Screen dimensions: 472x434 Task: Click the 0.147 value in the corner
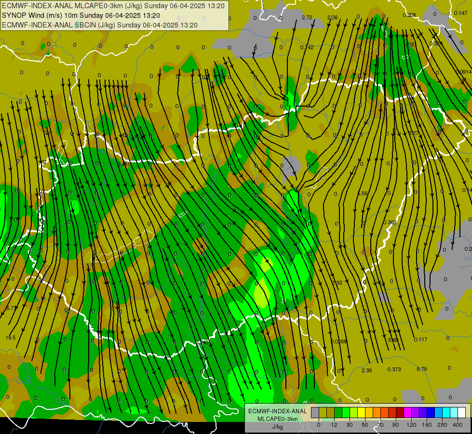461,13
